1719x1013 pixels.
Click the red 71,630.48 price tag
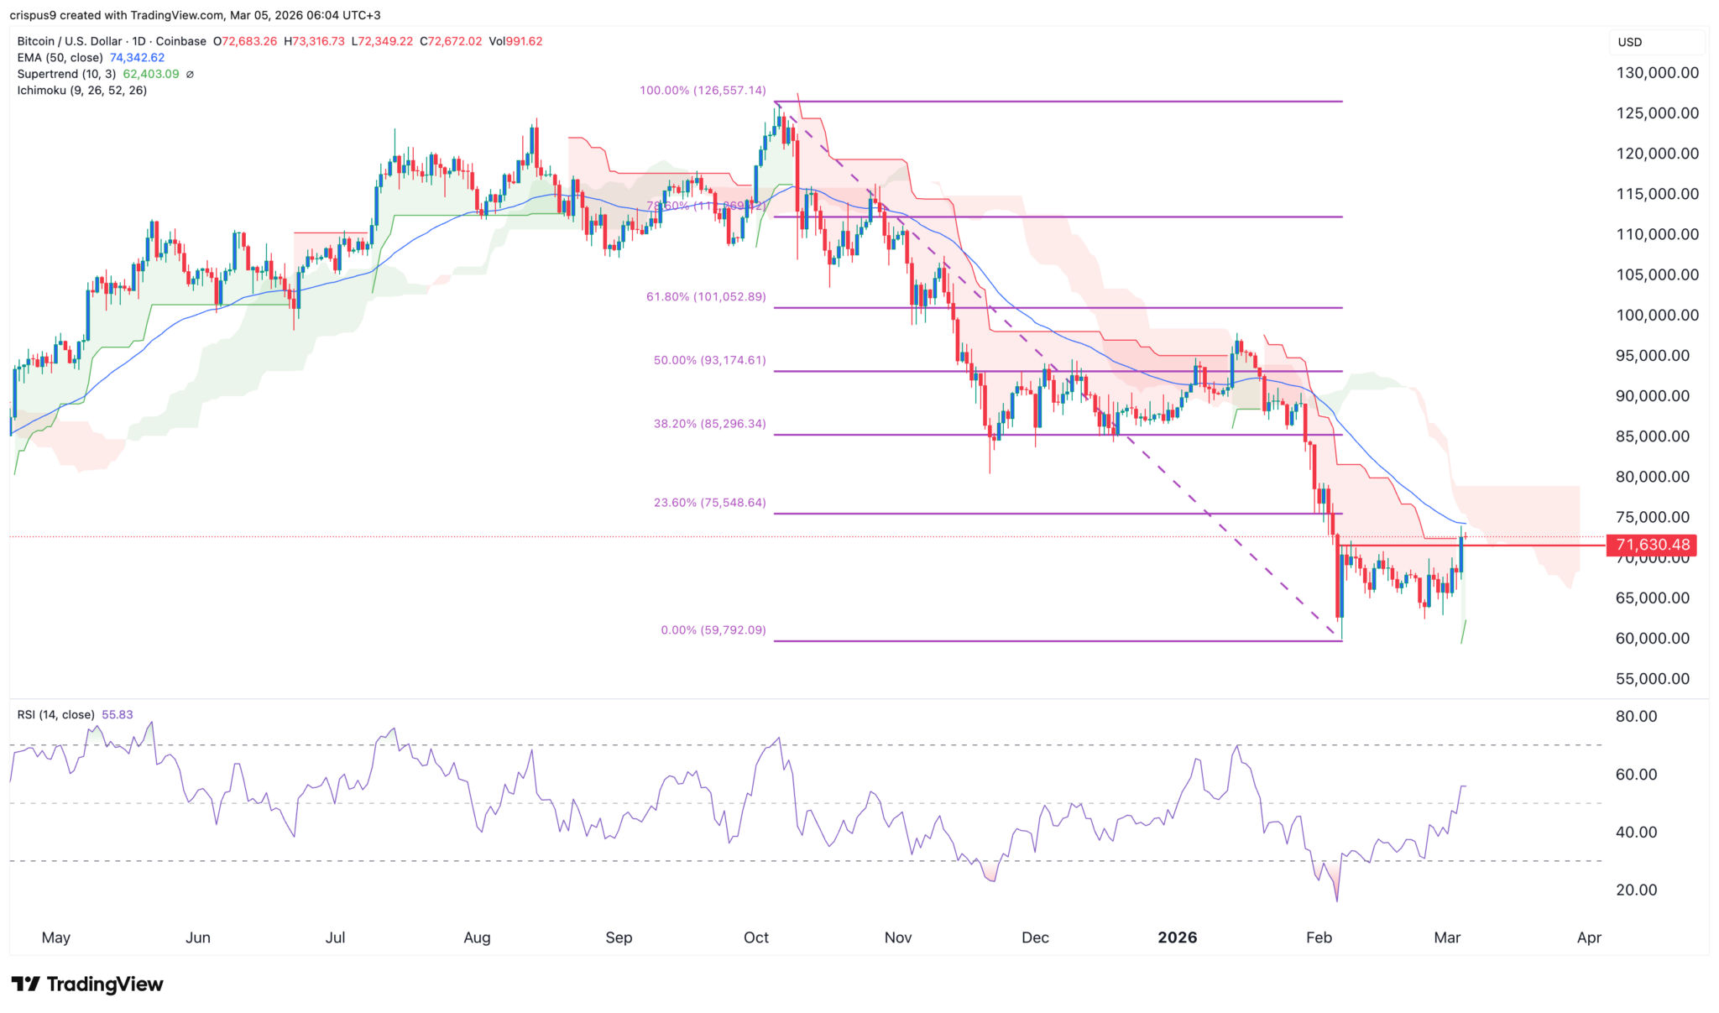1651,545
